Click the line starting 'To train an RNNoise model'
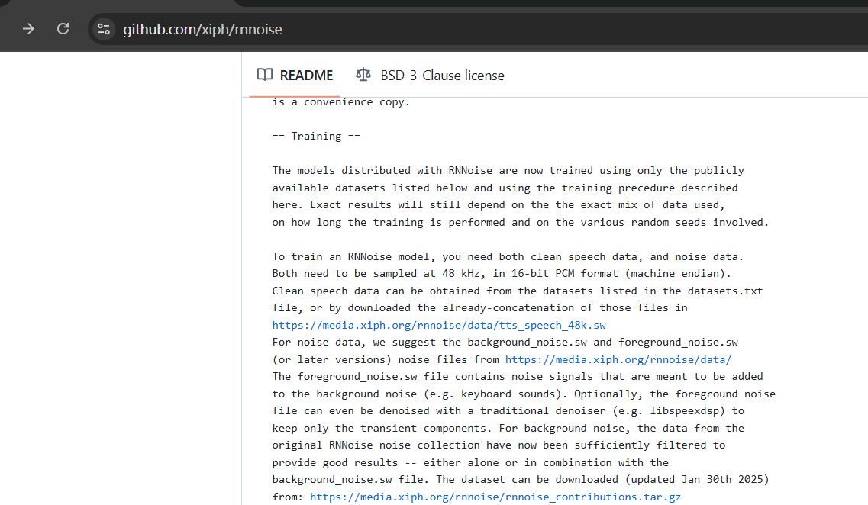 508,256
